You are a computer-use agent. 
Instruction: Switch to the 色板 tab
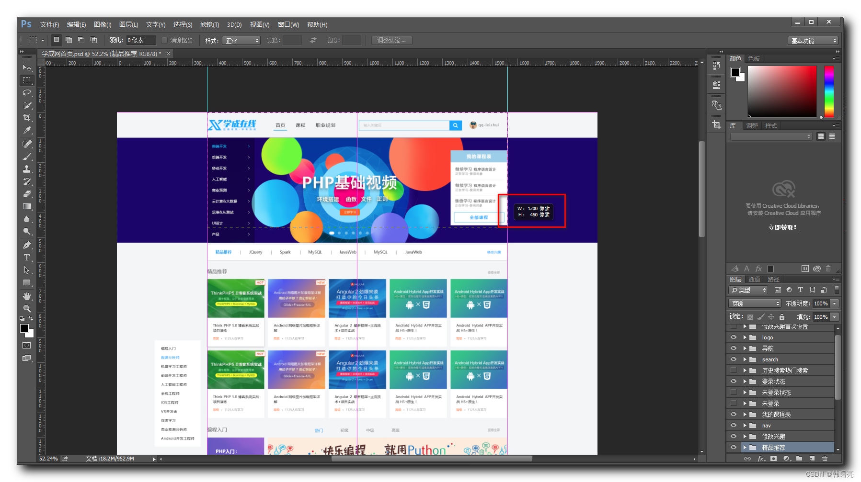754,58
